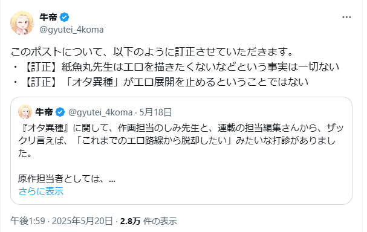Click the verified badge in the quoted post

click(60, 112)
